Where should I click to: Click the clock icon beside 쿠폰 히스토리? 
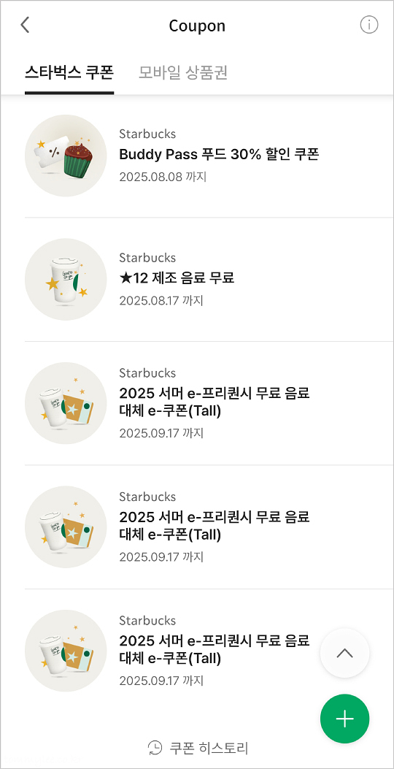[x=155, y=748]
